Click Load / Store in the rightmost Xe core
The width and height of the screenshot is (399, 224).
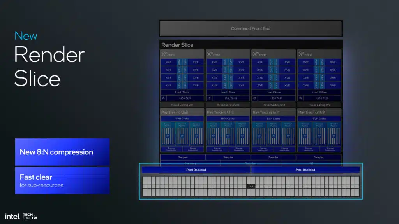click(320, 92)
